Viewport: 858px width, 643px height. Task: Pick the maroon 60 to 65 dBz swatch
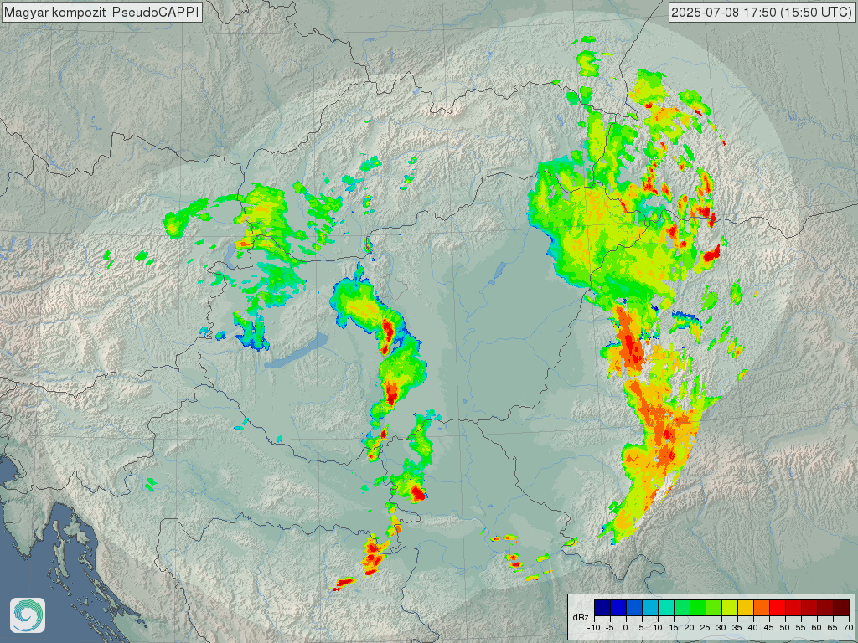(825, 608)
